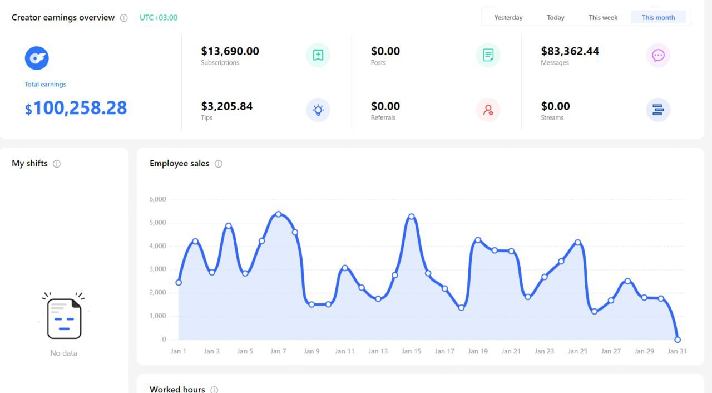
Task: Click the Subscriptions earnings icon
Action: pos(318,56)
